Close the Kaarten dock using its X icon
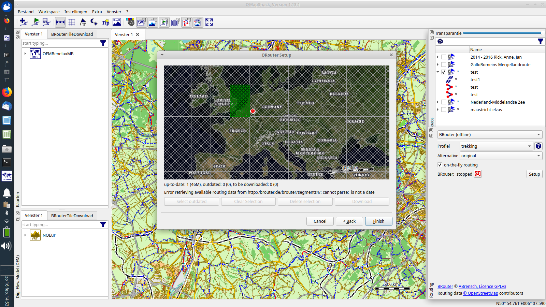Viewport: 546px width, 307px height. 17,32
